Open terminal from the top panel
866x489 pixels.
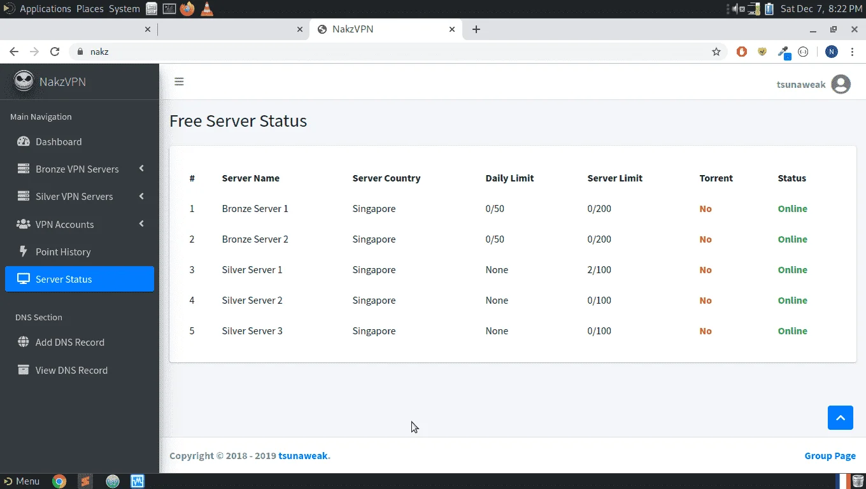169,9
